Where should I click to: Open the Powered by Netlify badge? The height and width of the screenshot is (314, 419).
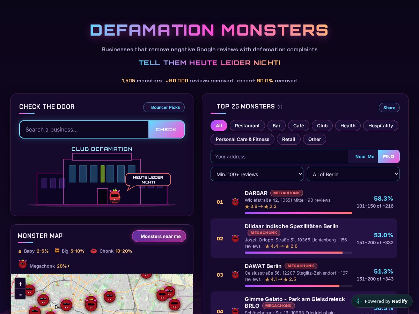point(382,301)
